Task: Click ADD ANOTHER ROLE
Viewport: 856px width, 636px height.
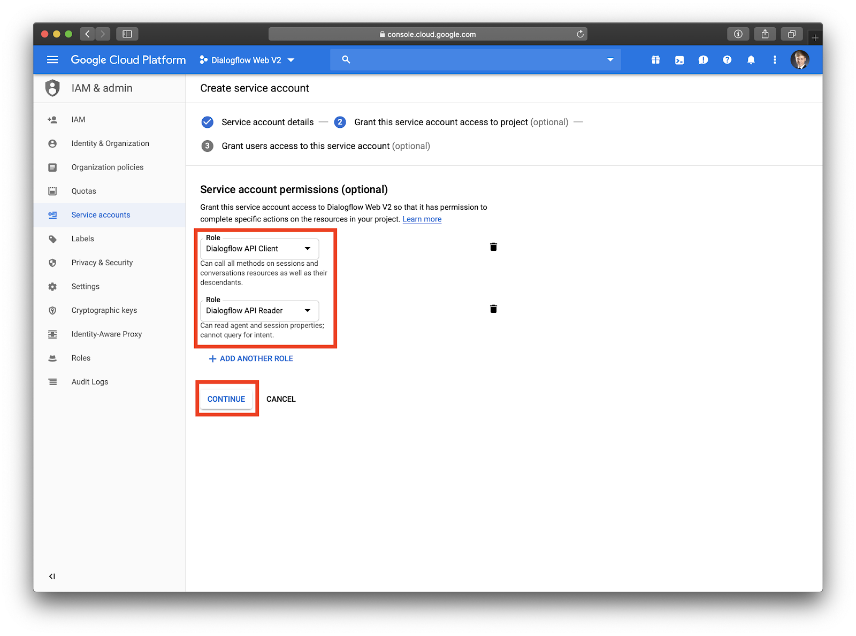Action: [251, 358]
